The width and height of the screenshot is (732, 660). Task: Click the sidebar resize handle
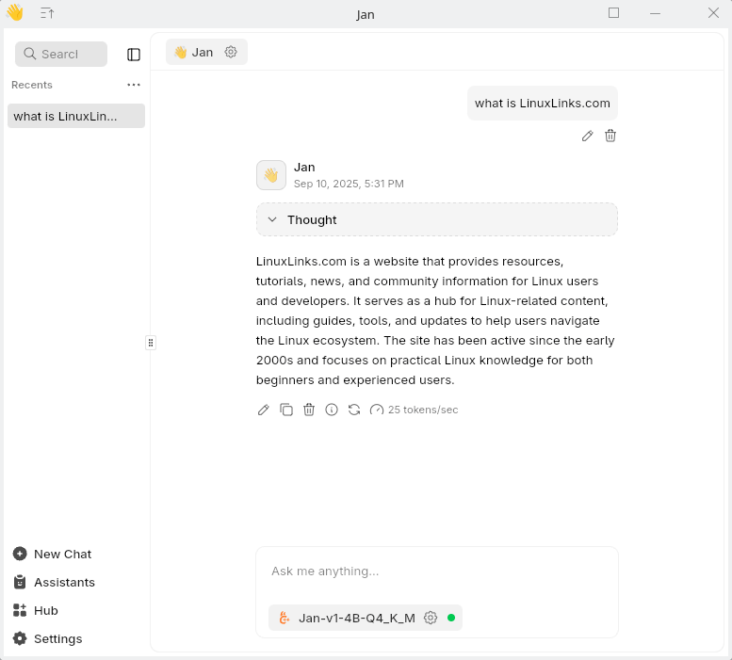(151, 343)
